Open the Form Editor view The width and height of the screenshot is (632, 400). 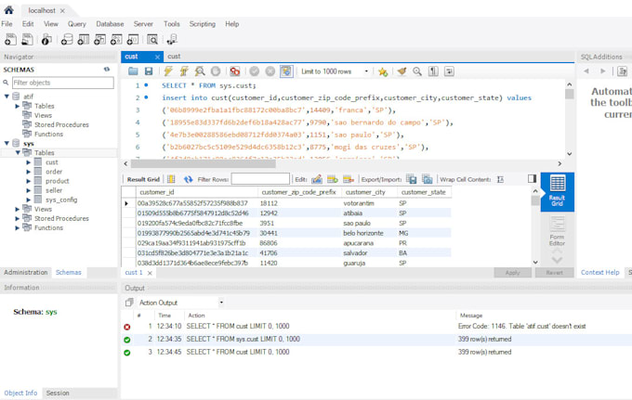coord(557,231)
